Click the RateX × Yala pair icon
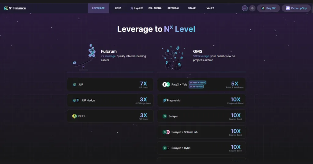 coord(166,84)
